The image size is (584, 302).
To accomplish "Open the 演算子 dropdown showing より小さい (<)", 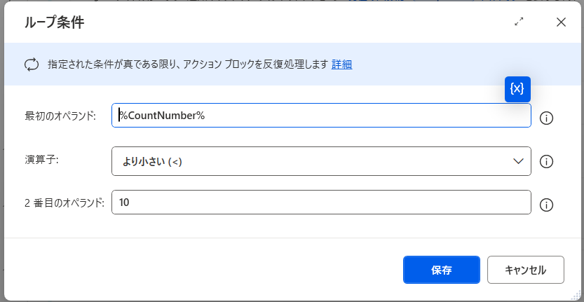I will click(x=308, y=161).
